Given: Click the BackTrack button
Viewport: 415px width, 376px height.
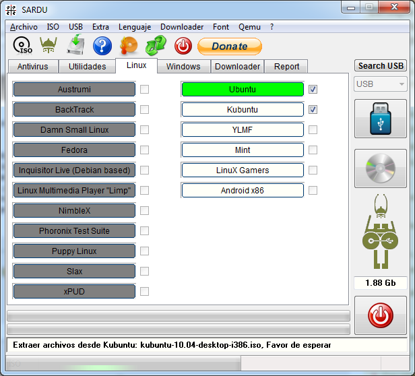Looking at the screenshot, I should coord(74,109).
